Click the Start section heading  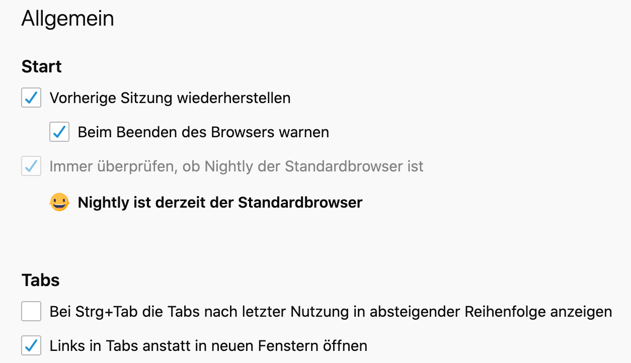[x=42, y=66]
